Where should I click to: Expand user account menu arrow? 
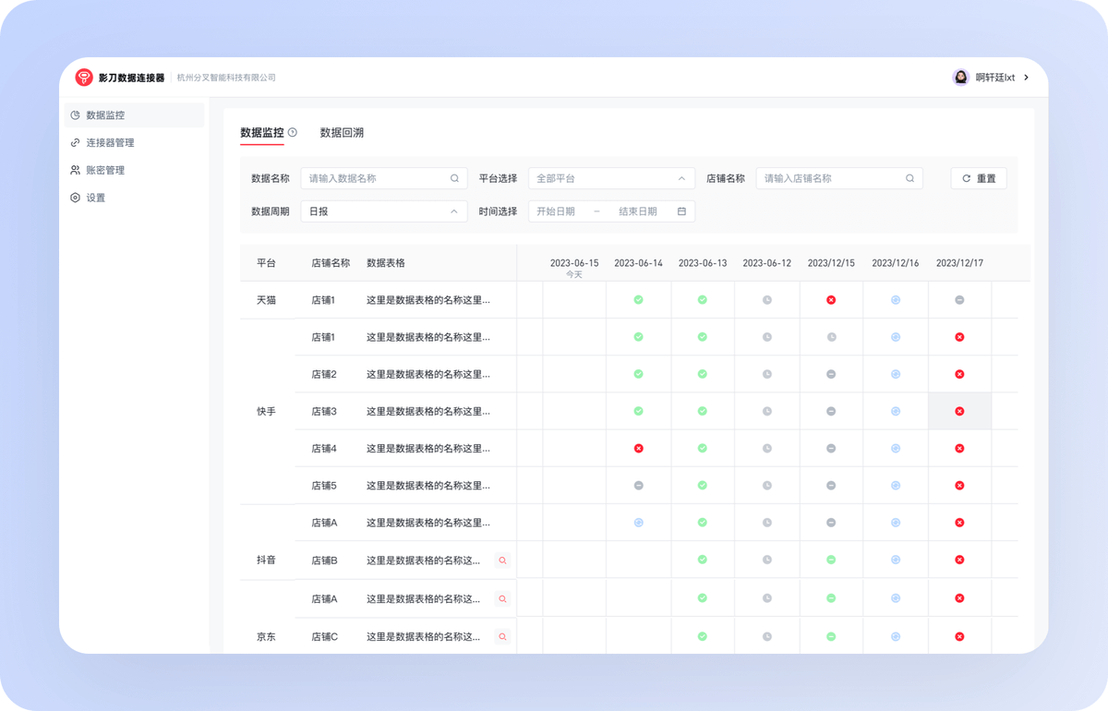pos(1027,78)
